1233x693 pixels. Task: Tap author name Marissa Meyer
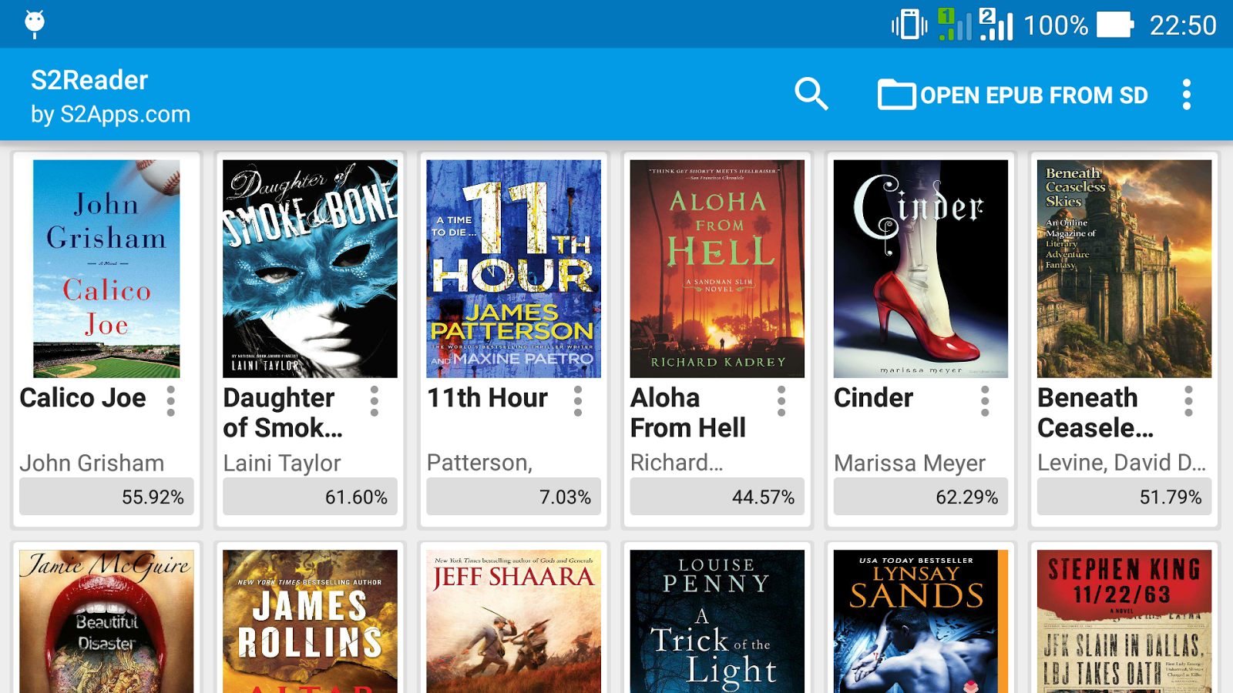(909, 463)
